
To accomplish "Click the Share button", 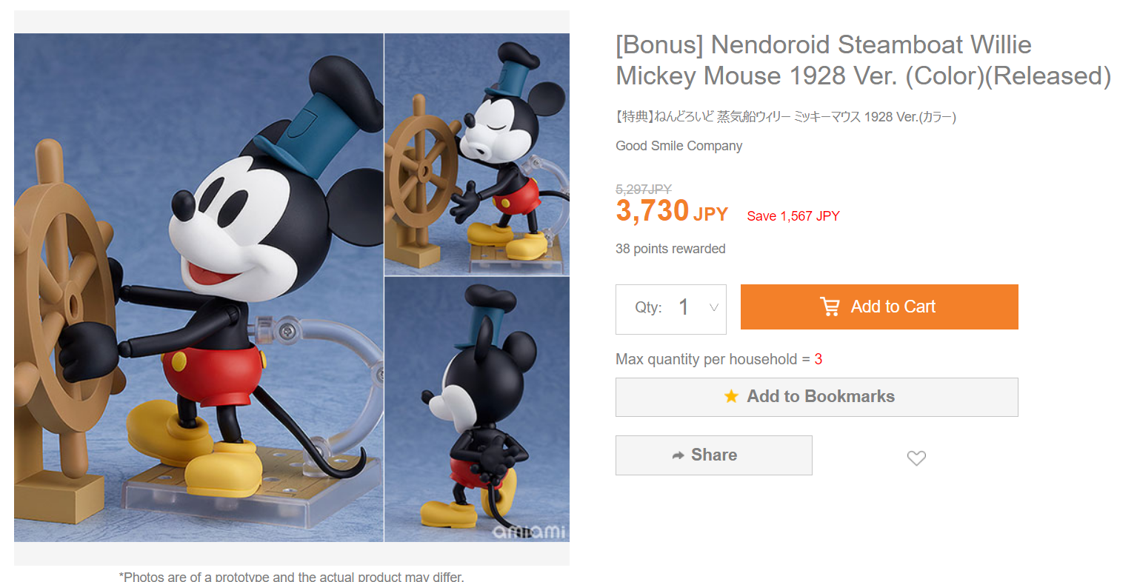I will [x=714, y=455].
